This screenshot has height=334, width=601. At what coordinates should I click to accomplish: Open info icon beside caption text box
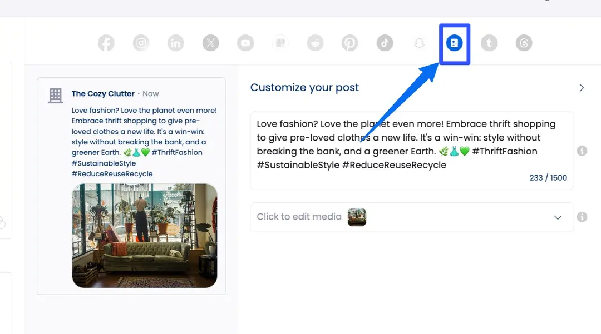(582, 151)
